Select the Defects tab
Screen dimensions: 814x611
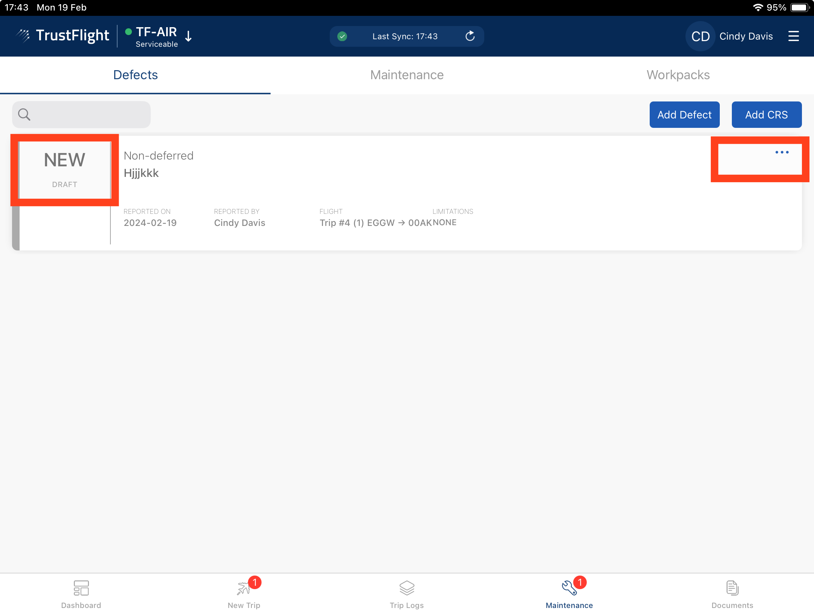pyautogui.click(x=135, y=75)
